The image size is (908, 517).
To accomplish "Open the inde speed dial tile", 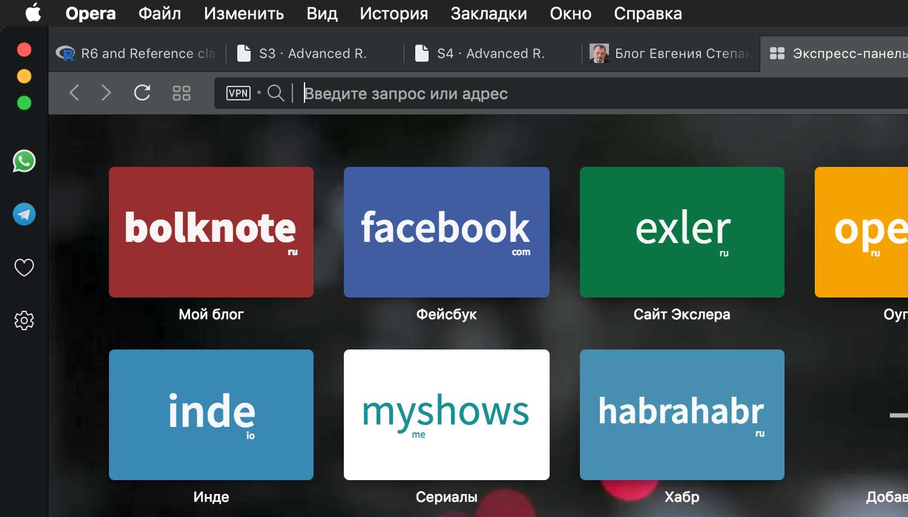I will click(211, 415).
